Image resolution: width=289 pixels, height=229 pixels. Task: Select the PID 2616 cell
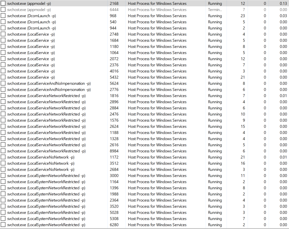pyautogui.click(x=114, y=145)
